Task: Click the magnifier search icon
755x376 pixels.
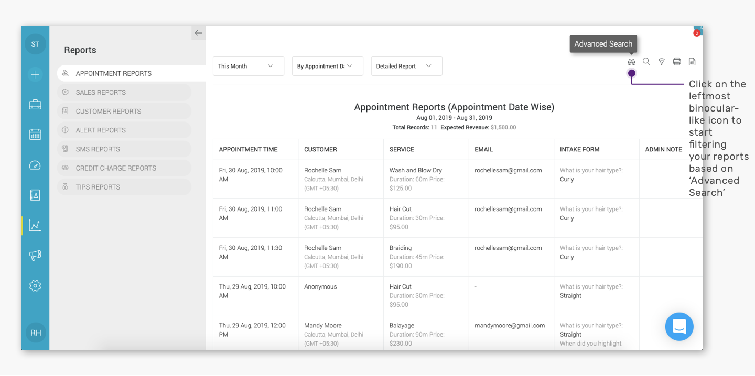Action: coord(646,62)
